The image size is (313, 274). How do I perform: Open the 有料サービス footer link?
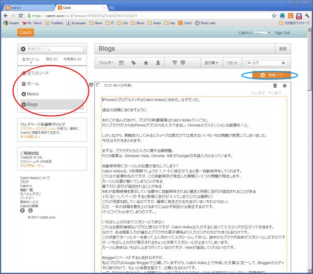pos(29,202)
